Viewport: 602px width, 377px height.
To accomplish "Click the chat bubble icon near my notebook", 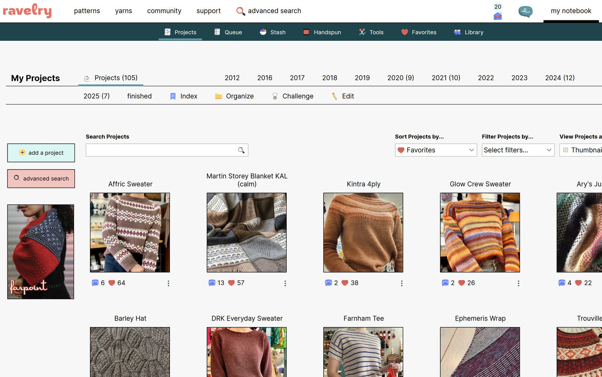I will click(525, 12).
